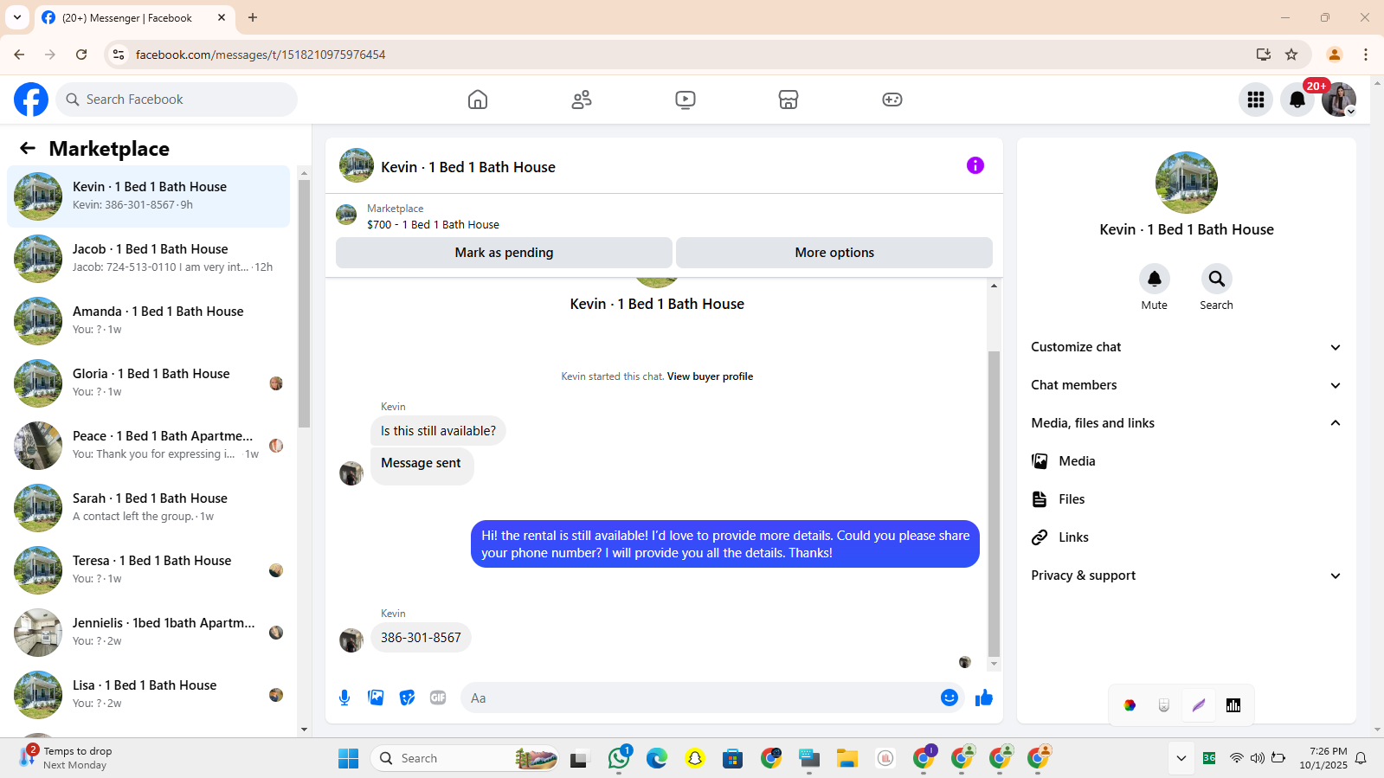Screen dimensions: 1384x778
Task: Open the $700 - 1 Bed 1 Bath House listing
Action: point(433,225)
